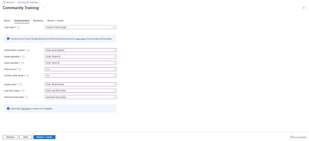This screenshot has height=141, width=309.
Task: Click the Next button
Action: [x=26, y=137]
